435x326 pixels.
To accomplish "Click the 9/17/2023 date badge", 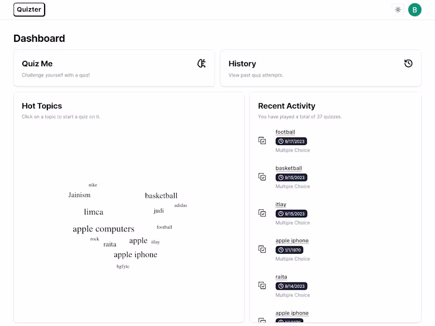I will click(x=291, y=141).
